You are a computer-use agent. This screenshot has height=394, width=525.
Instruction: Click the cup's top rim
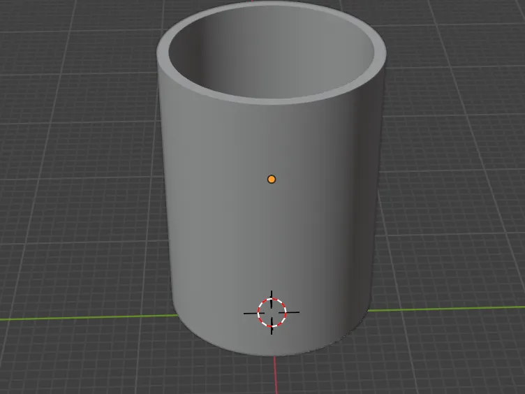(271, 101)
